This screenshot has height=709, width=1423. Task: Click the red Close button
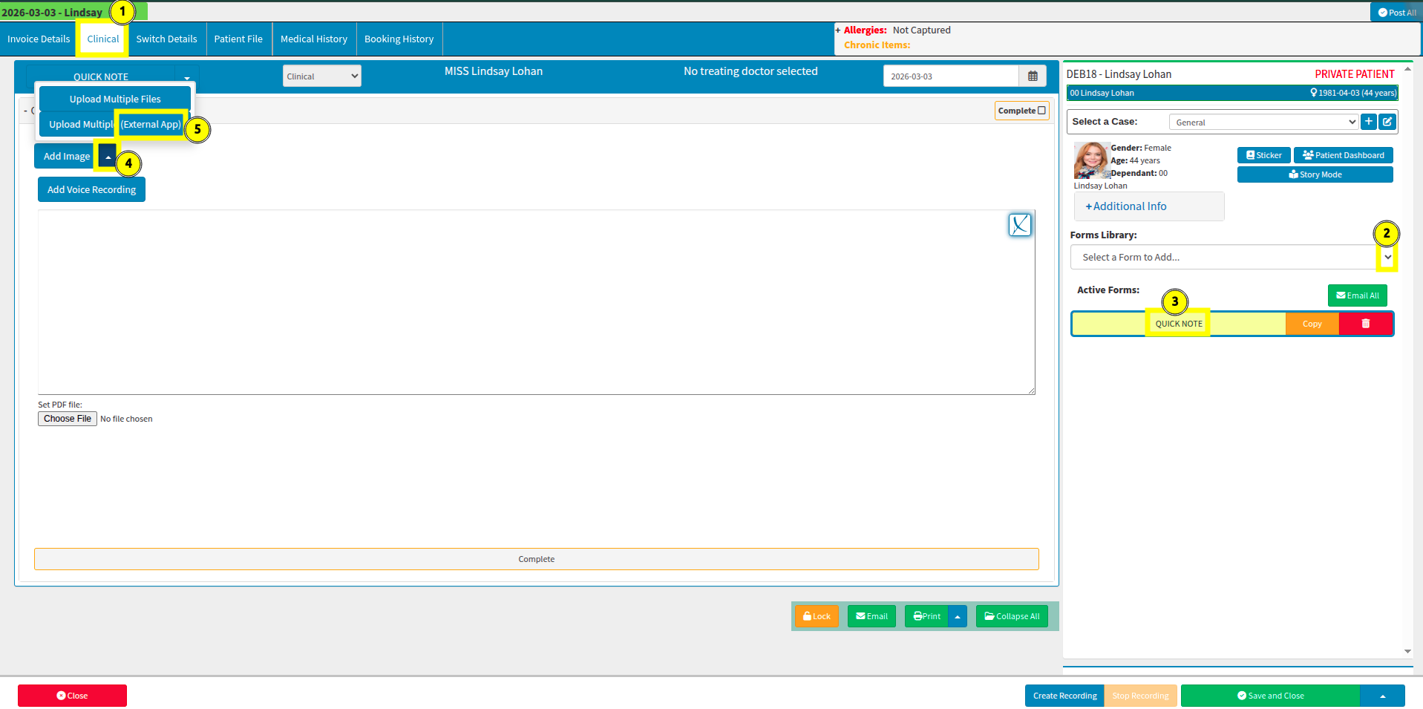(72, 696)
